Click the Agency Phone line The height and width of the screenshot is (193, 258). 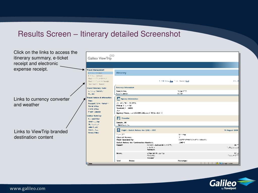pyautogui.click(x=139, y=113)
